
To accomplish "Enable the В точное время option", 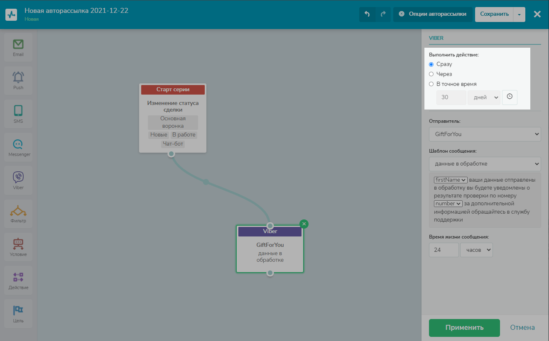I will [x=431, y=84].
